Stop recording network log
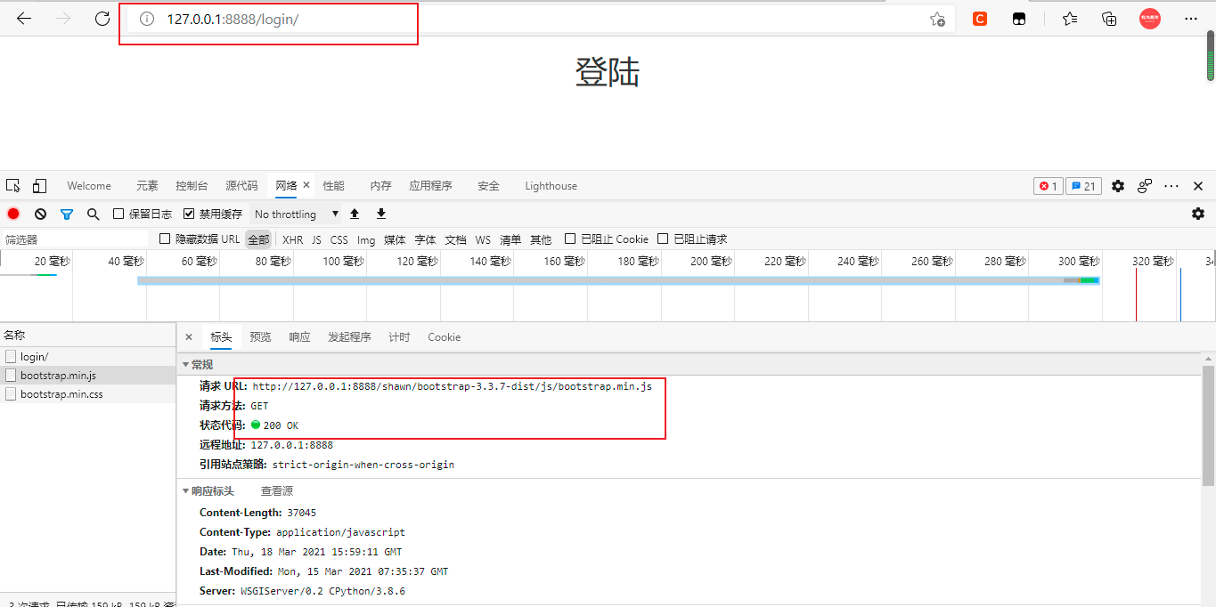The width and height of the screenshot is (1216, 607). point(13,214)
